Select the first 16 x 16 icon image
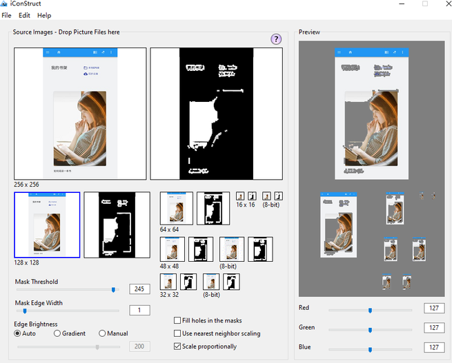Image resolution: width=452 pixels, height=363 pixels. point(240,196)
